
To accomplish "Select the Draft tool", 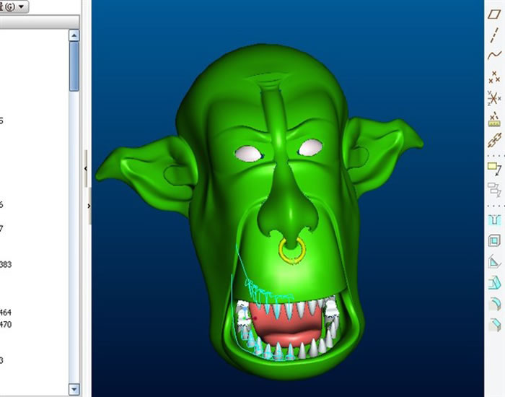I will (494, 283).
